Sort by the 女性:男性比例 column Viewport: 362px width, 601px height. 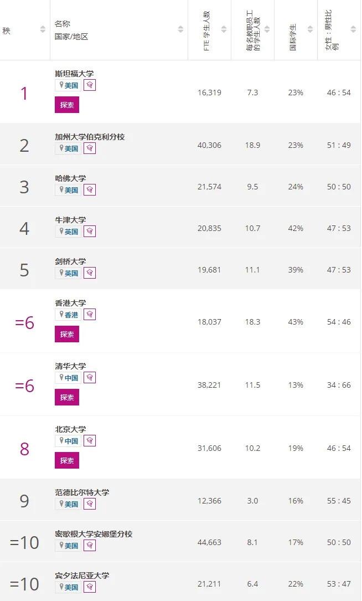[x=354, y=30]
